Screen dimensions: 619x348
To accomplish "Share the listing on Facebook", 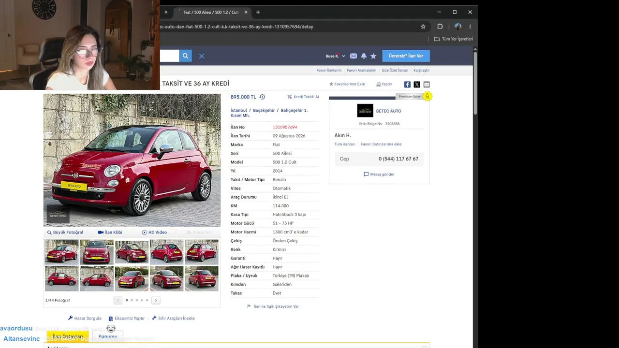I will (x=407, y=85).
